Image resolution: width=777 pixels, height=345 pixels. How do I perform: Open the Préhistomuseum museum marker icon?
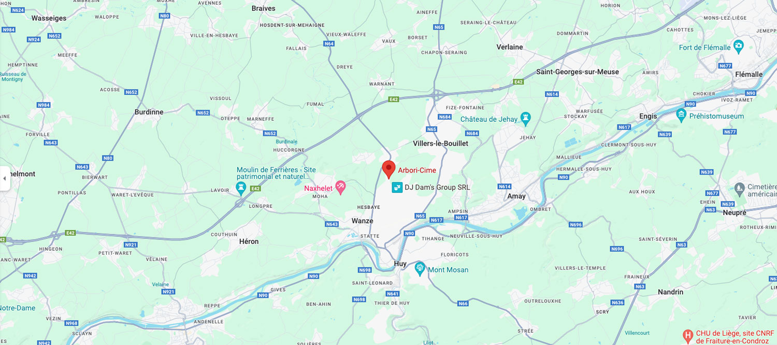tap(681, 114)
